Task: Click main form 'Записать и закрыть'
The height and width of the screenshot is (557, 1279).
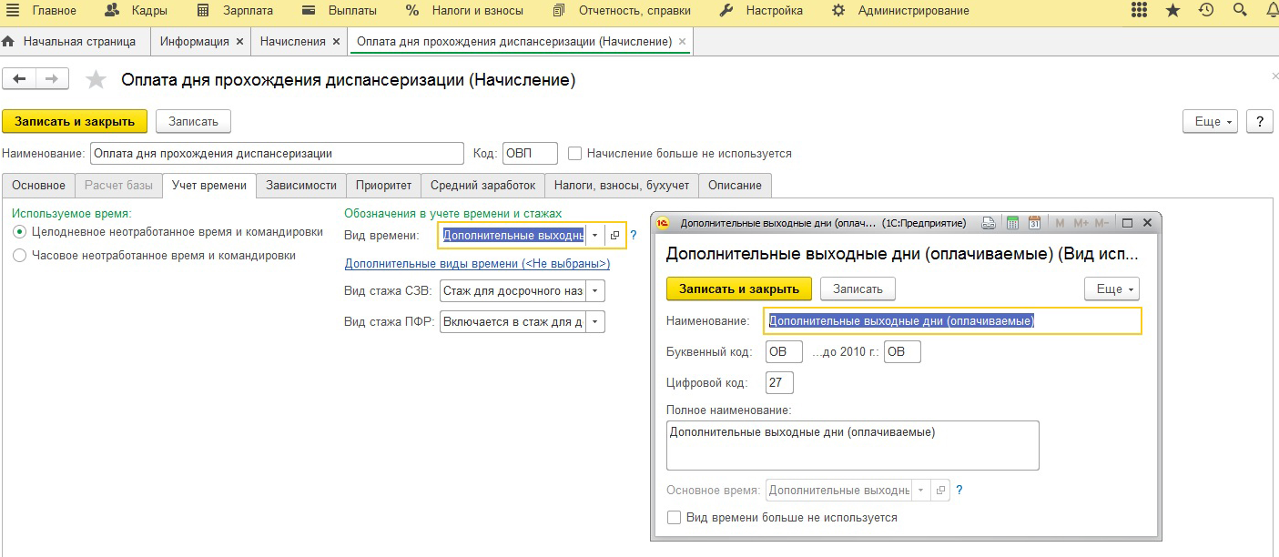Action: (75, 121)
